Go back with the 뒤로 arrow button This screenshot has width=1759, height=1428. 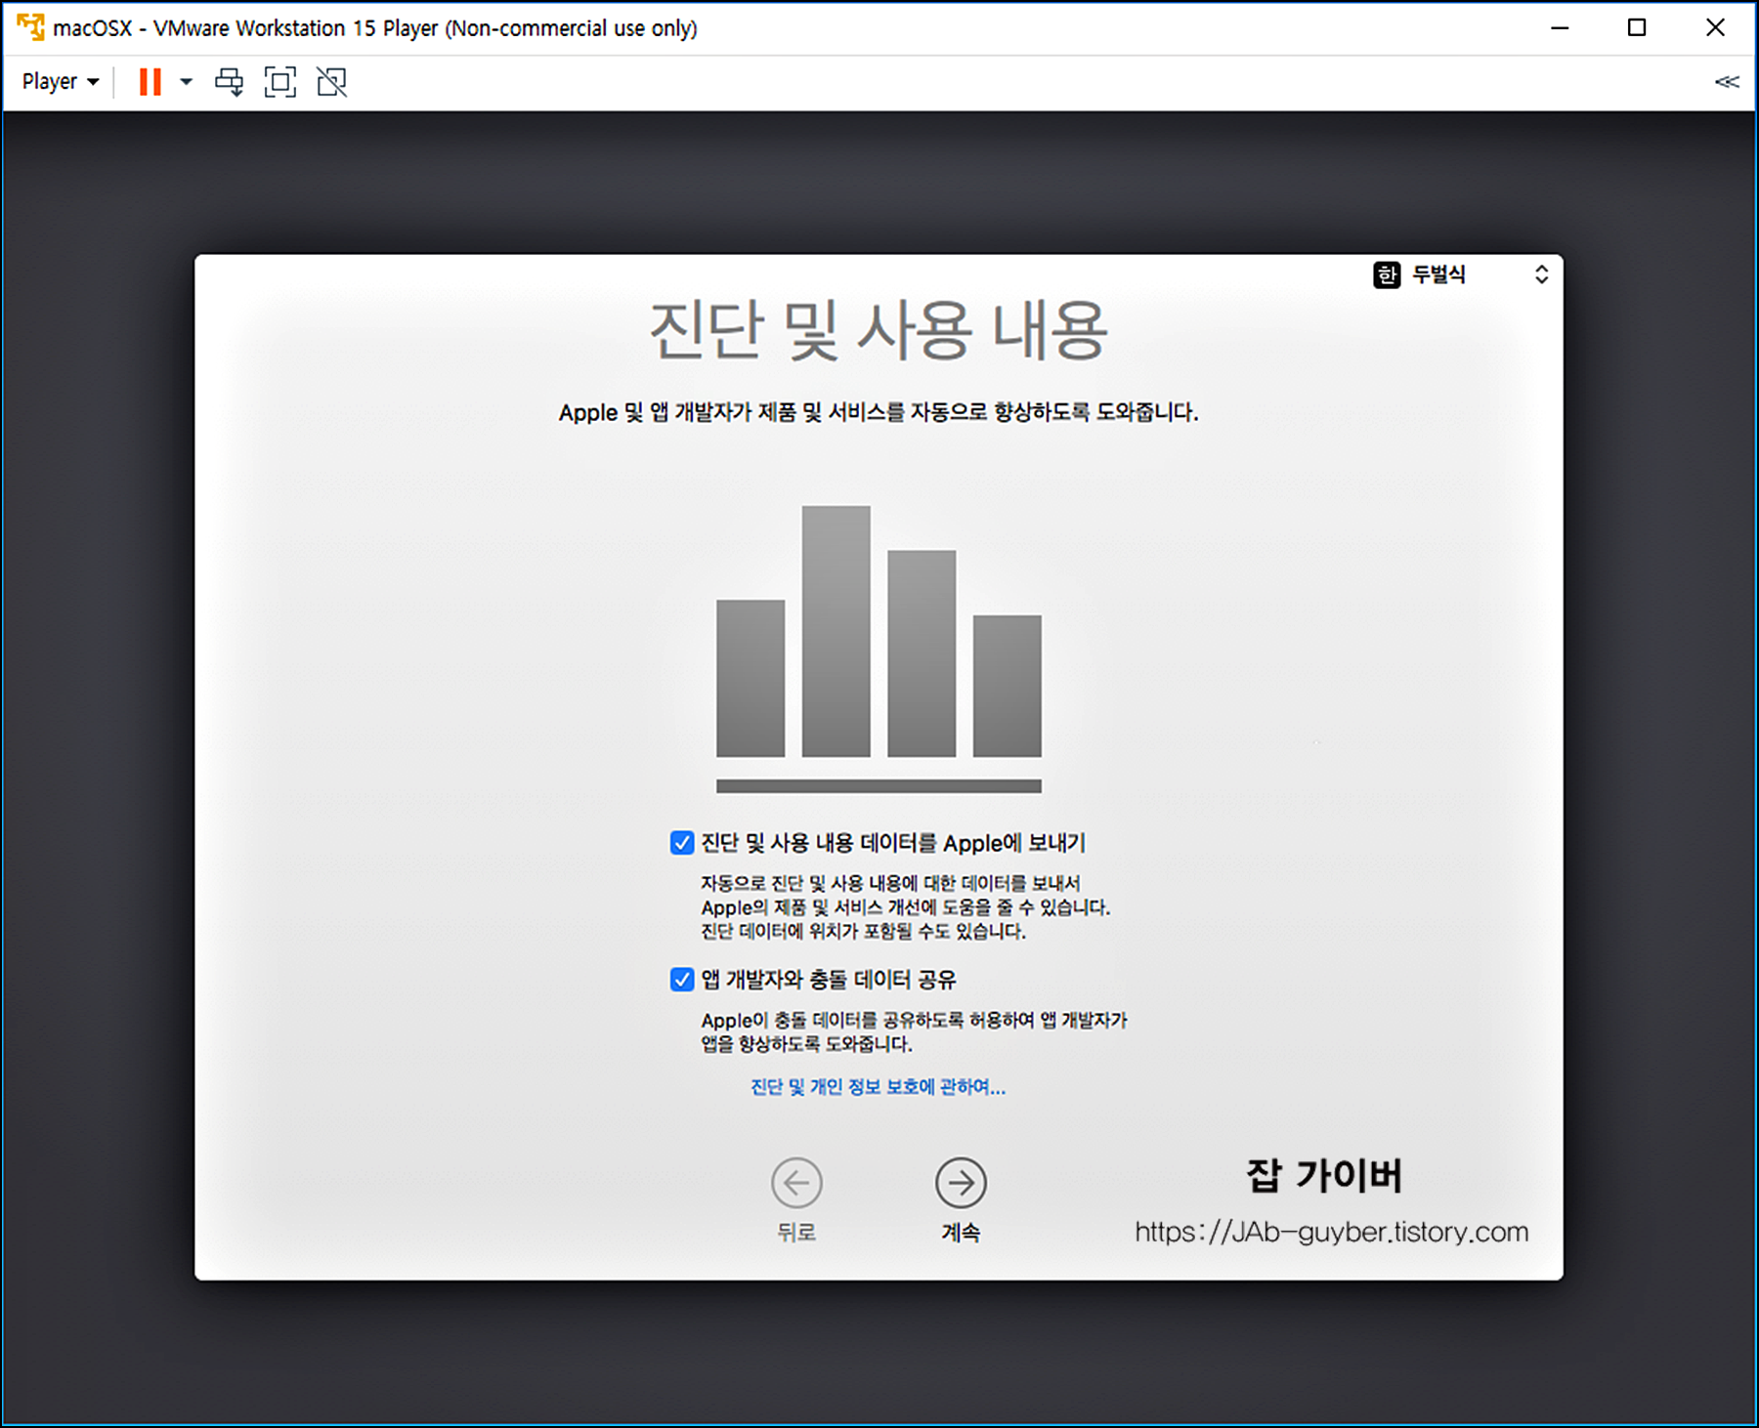pos(796,1183)
